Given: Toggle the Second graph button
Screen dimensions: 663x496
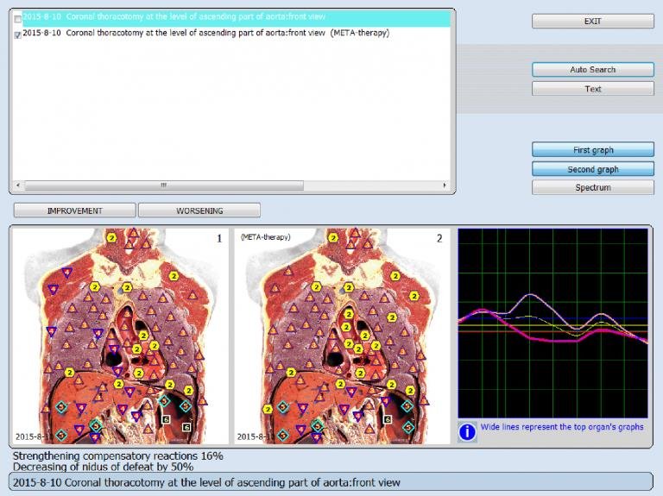Looking at the screenshot, I should point(592,169).
